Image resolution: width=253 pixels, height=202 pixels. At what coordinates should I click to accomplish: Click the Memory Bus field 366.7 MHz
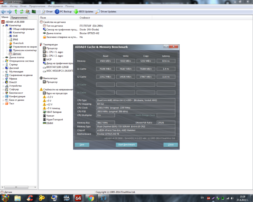105,123
